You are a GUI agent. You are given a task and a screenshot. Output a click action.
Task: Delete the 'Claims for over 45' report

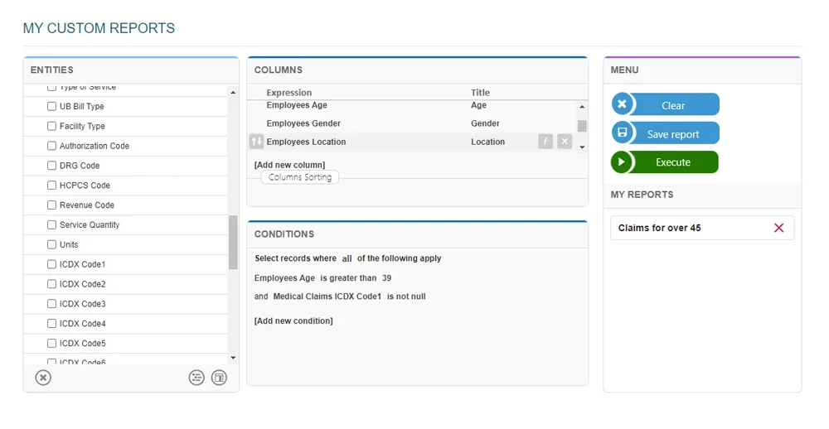[x=778, y=228]
